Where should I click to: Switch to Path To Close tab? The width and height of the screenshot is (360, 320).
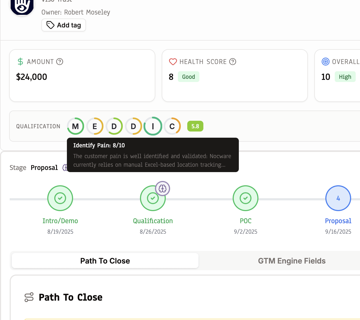[105, 261]
